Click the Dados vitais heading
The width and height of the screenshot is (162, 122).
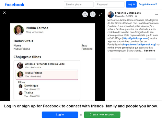(x=23, y=41)
